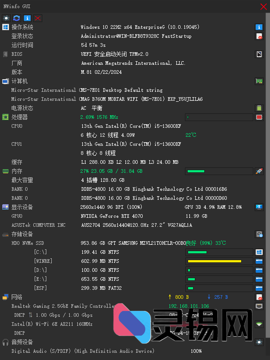Click the icon at right of 登录状态 row
The height and width of the screenshot is (360, 270).
[x=259, y=36]
